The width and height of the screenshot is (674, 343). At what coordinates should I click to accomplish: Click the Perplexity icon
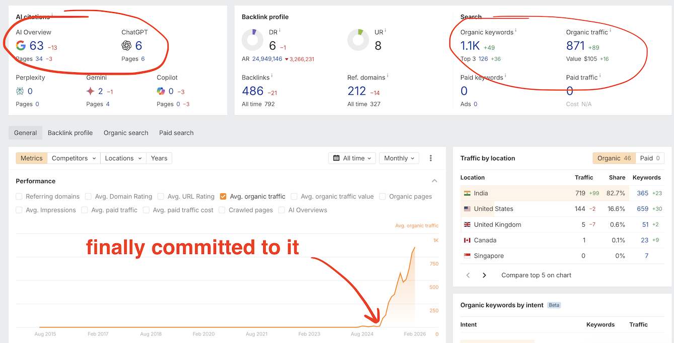pyautogui.click(x=20, y=91)
